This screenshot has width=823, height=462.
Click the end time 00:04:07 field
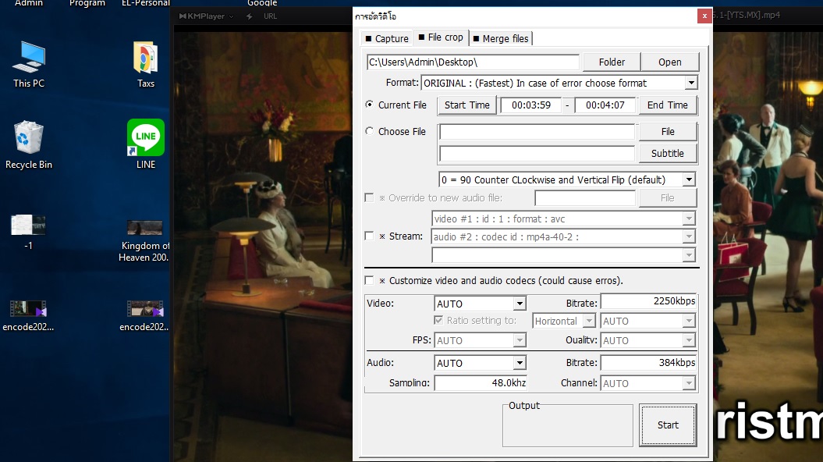pos(605,105)
